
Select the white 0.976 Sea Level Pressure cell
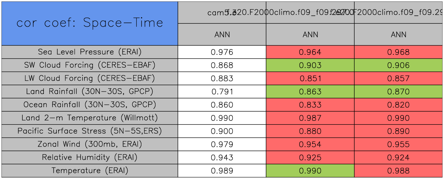222,52
